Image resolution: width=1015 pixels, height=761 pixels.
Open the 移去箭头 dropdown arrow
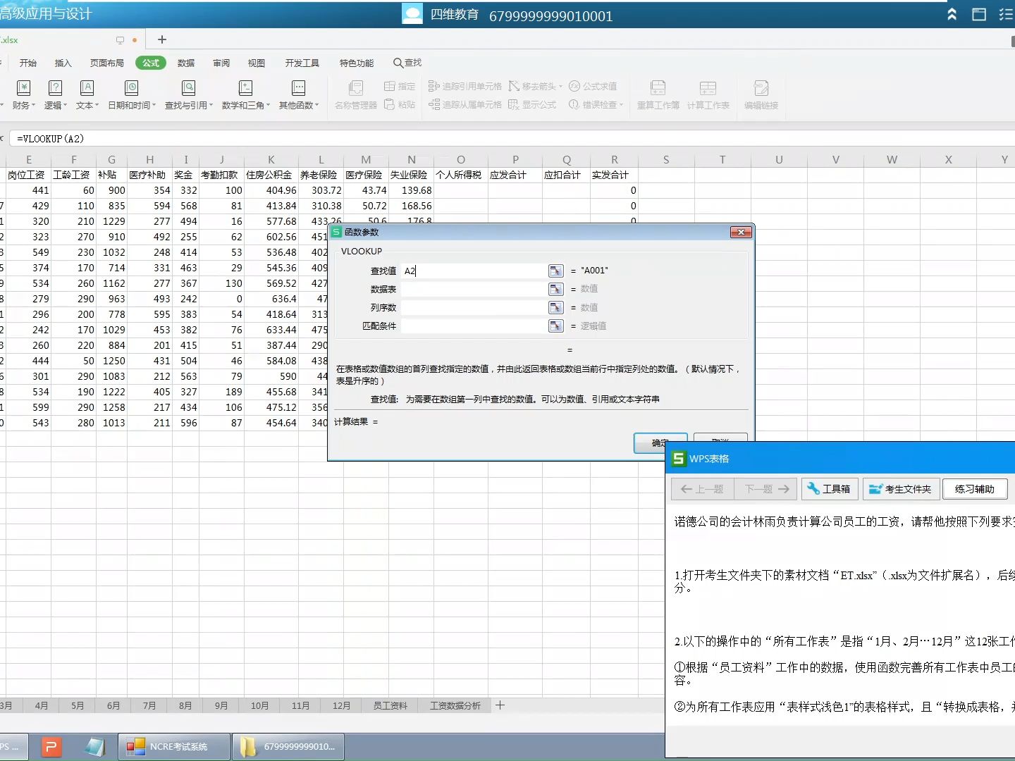(x=559, y=86)
